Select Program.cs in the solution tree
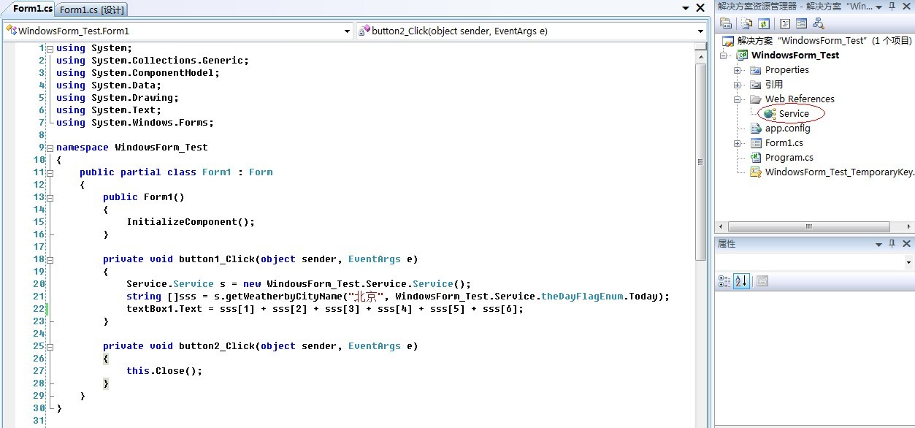This screenshot has height=428, width=915. [789, 158]
